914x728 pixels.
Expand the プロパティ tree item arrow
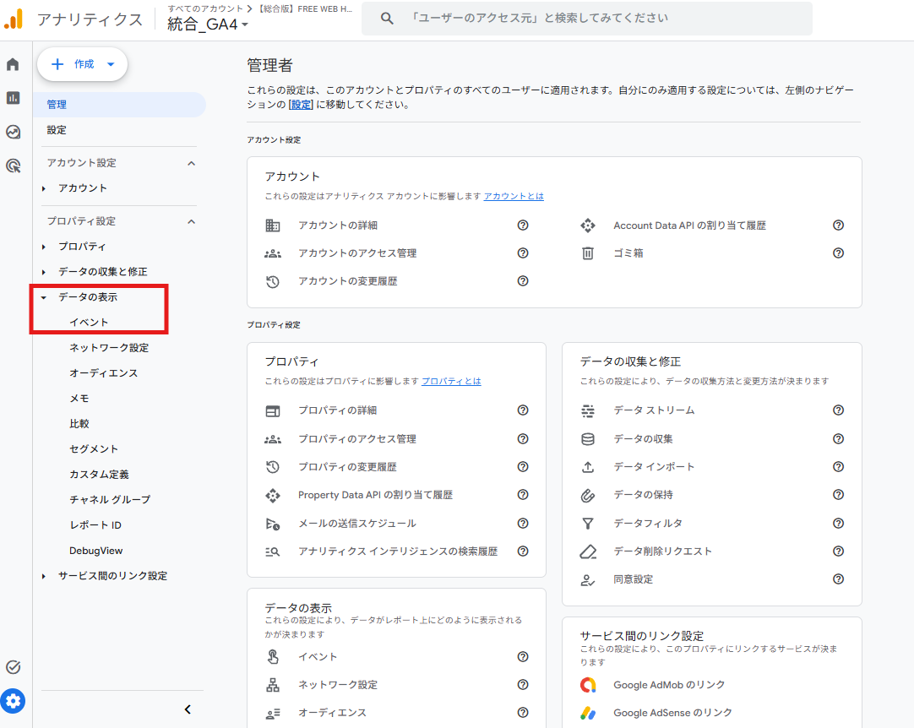[44, 247]
